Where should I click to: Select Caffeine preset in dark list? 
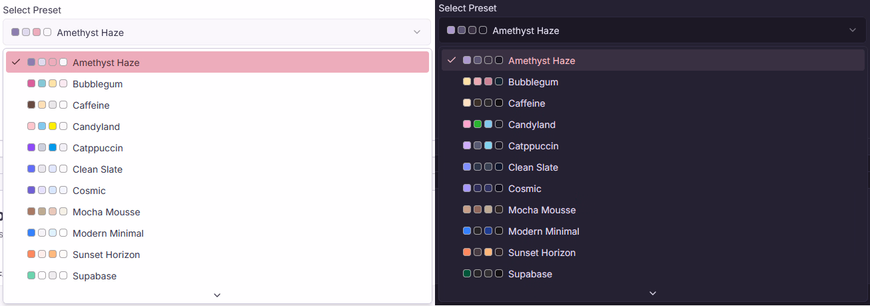653,103
